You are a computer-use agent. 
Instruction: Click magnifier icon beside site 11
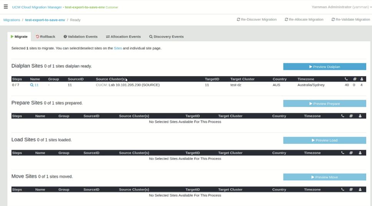[x=32, y=85]
